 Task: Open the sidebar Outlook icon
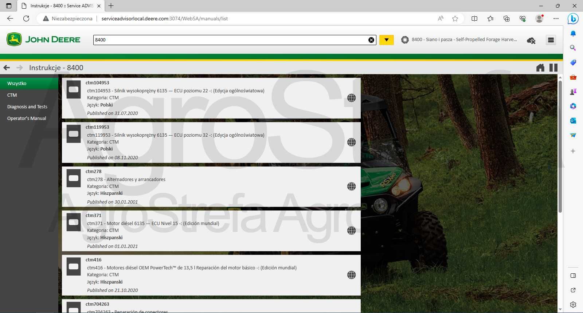pos(573,121)
